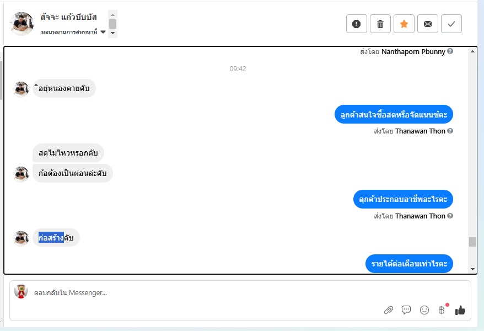Toggle the orange follow-up star
The width and height of the screenshot is (484, 331).
[404, 24]
